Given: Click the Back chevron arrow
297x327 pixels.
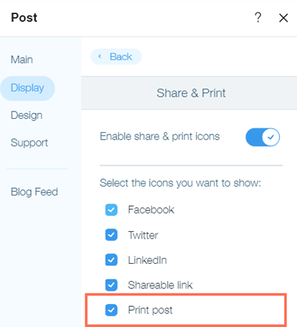Looking at the screenshot, I should 99,56.
